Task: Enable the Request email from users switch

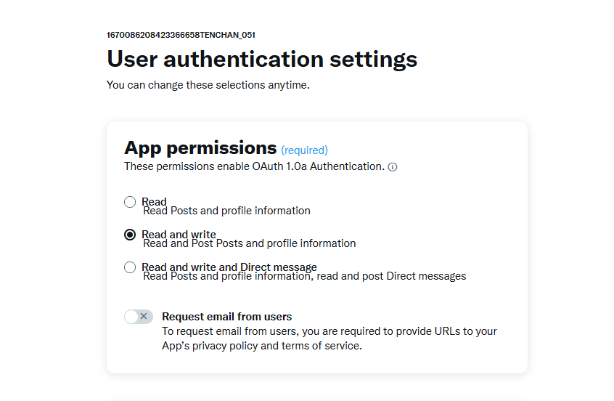Action: [138, 316]
